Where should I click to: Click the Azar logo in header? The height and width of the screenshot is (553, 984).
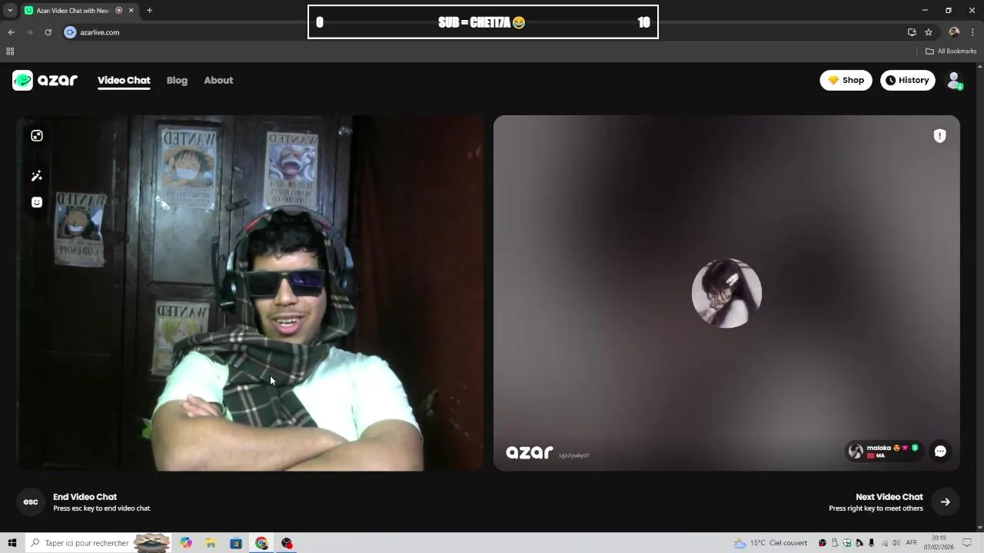[x=45, y=80]
